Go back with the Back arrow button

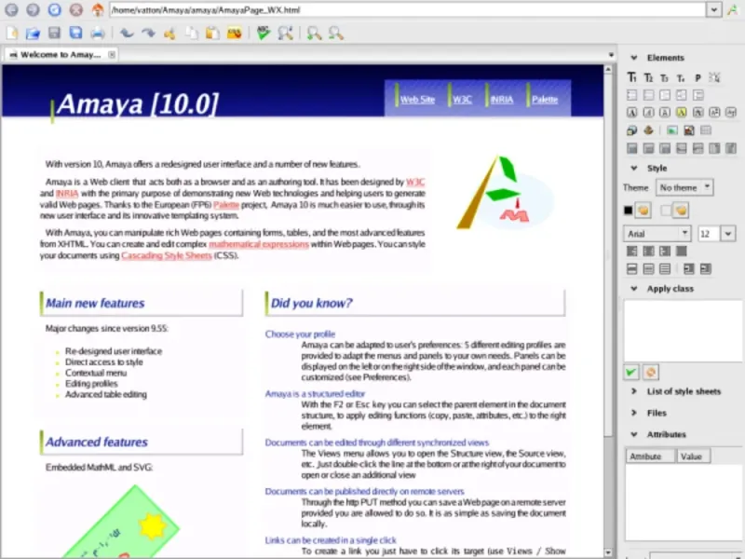click(x=11, y=9)
